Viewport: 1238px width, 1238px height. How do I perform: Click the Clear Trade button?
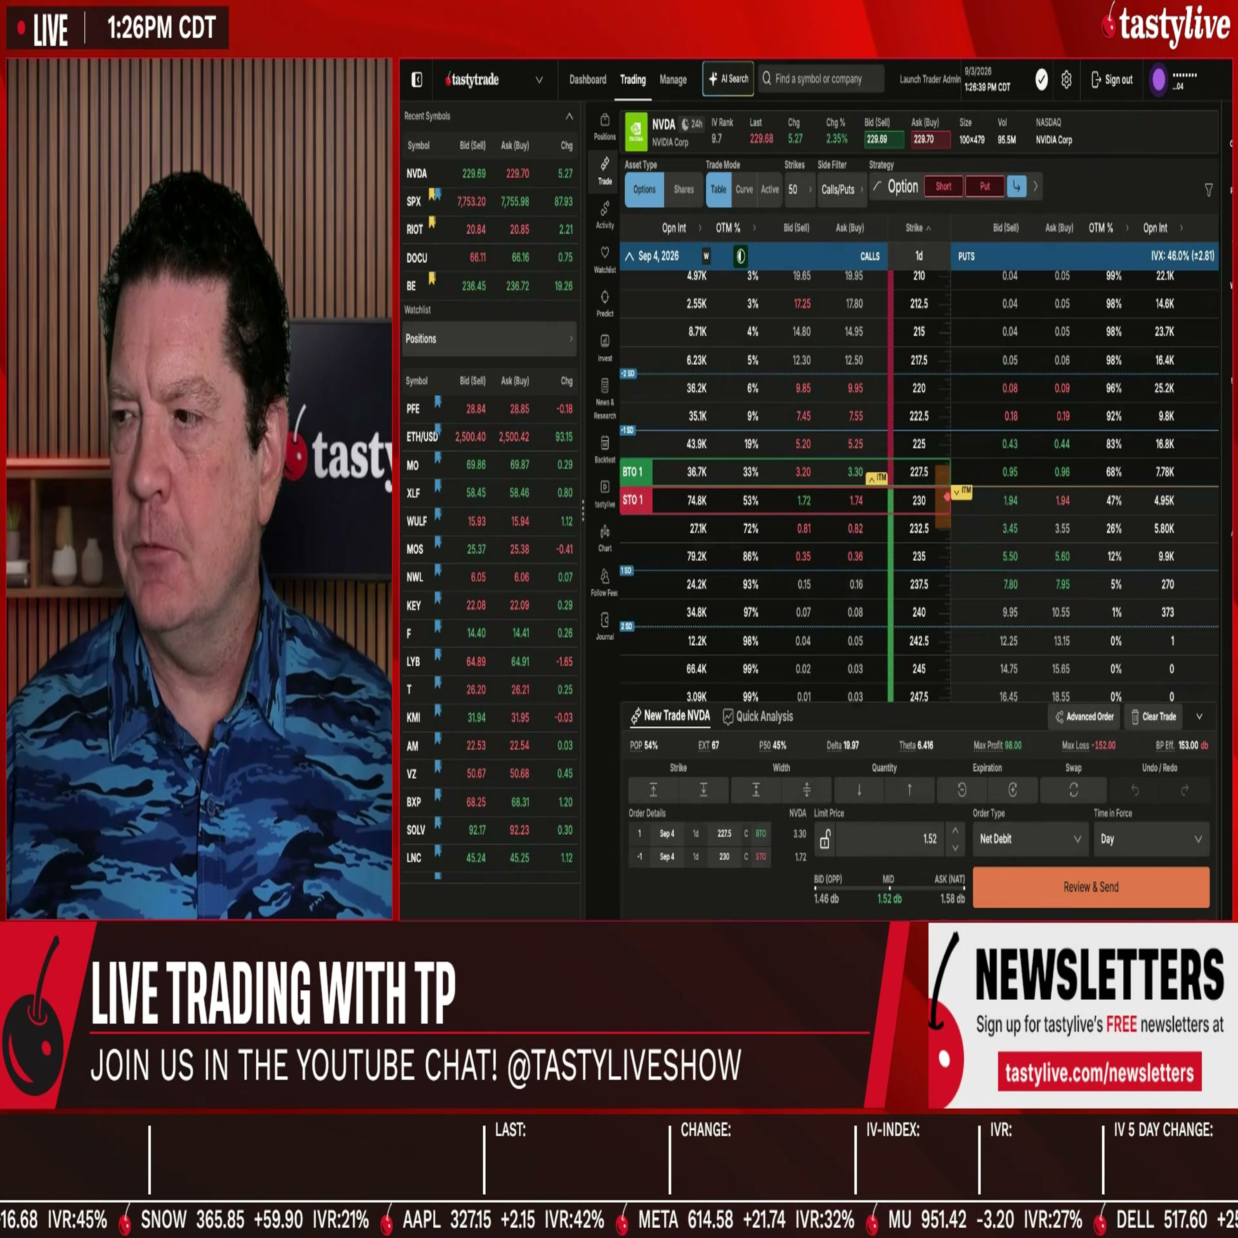point(1153,716)
